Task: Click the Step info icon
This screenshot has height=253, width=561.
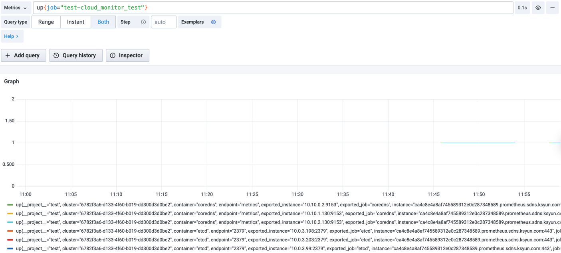Action: (143, 22)
